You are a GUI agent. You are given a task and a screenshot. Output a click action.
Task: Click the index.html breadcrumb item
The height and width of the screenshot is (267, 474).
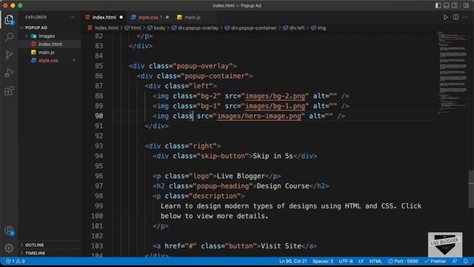coord(106,28)
